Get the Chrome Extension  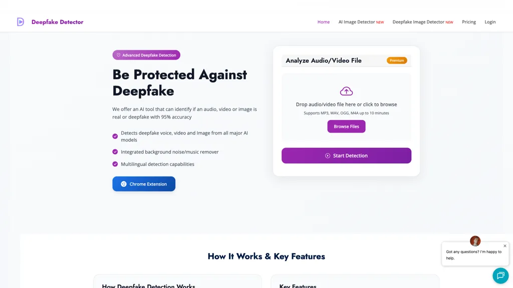(x=144, y=183)
